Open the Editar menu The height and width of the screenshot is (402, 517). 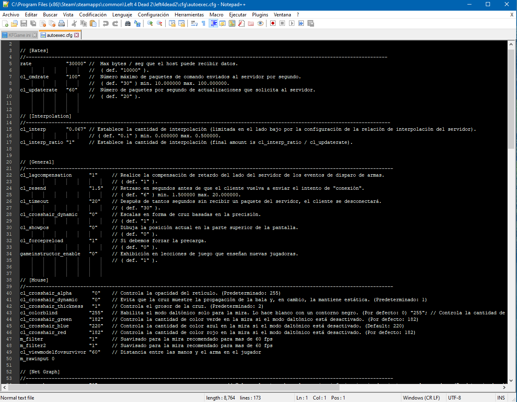pyautogui.click(x=31, y=14)
